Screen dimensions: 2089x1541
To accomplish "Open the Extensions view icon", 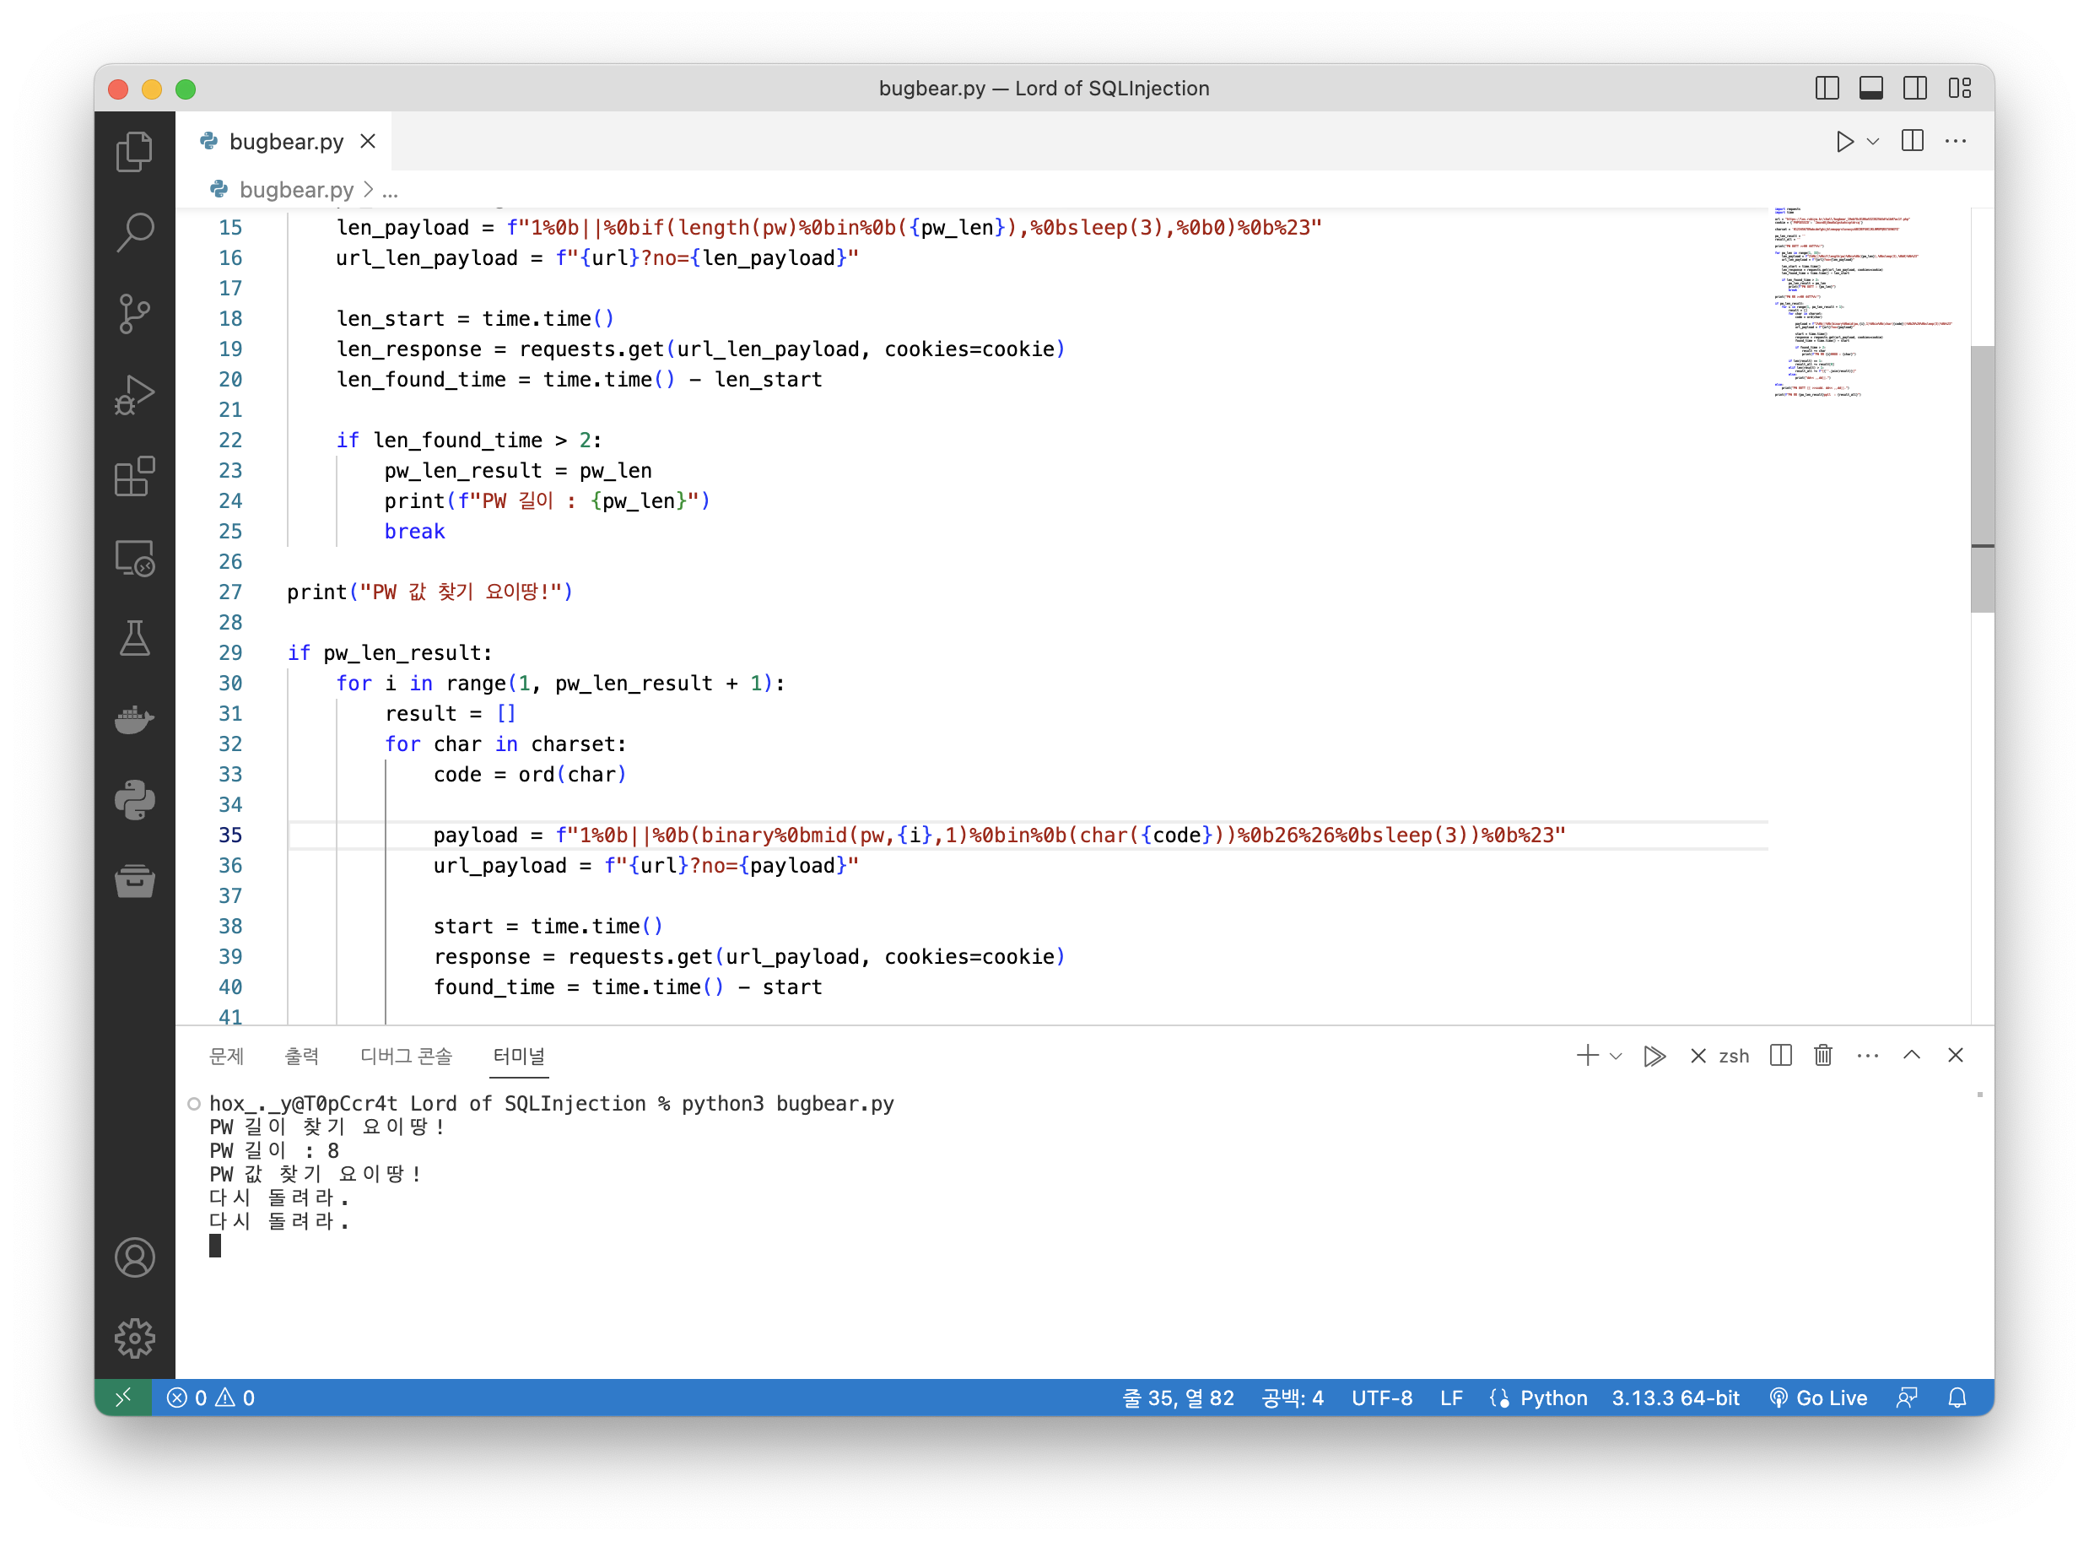I will [x=134, y=477].
